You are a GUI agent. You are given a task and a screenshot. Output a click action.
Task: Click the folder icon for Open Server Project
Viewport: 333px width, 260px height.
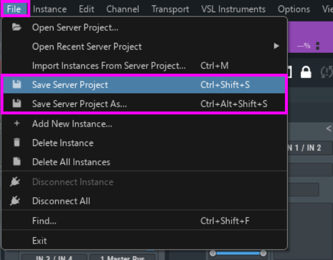click(17, 28)
